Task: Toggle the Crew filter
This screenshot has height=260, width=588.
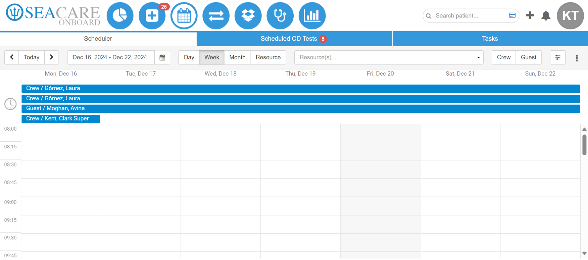Action: point(504,57)
